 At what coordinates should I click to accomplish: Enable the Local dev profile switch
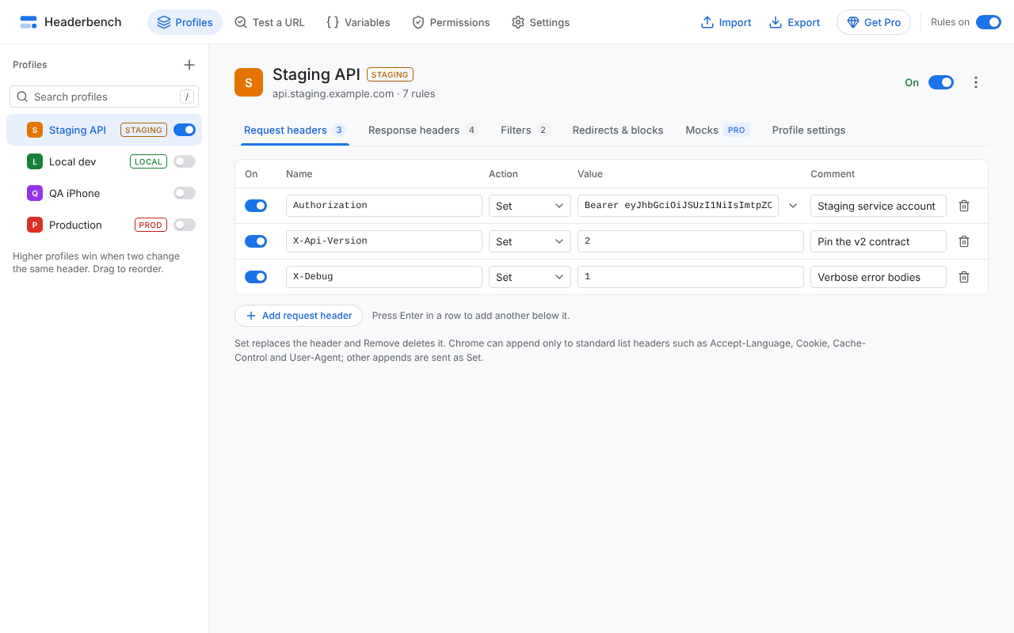pyautogui.click(x=185, y=161)
